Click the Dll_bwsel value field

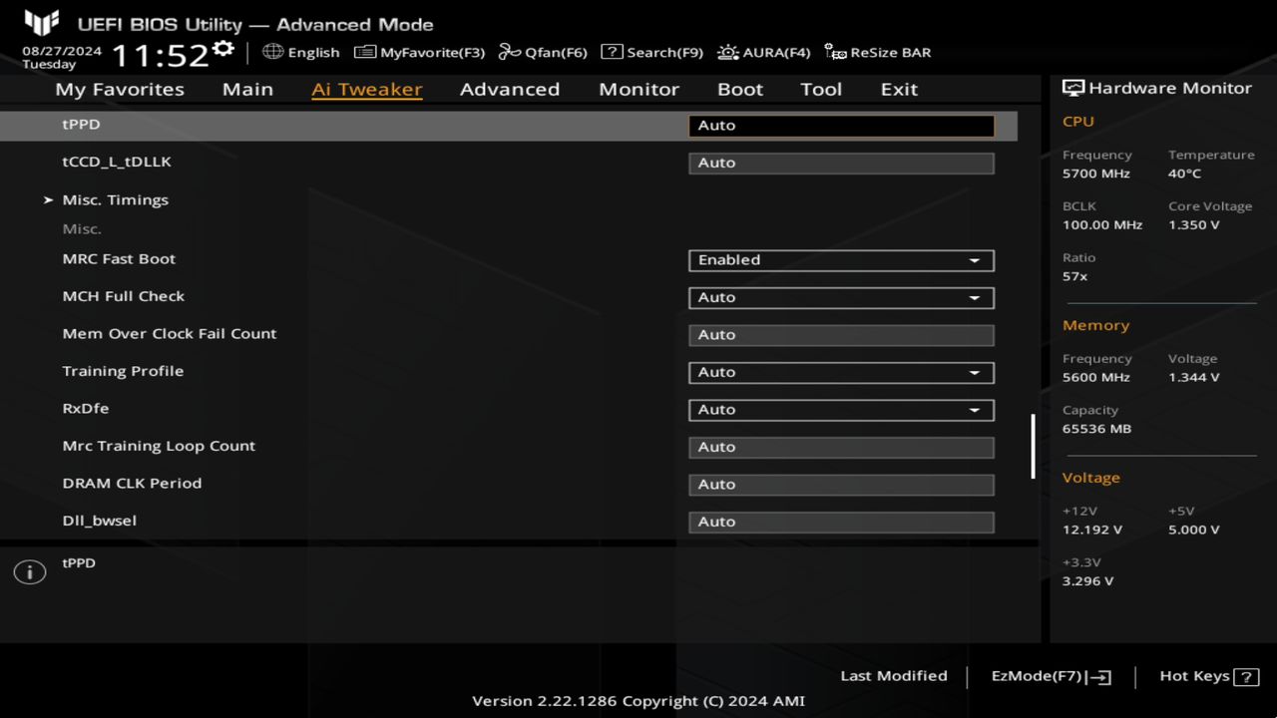tap(841, 522)
